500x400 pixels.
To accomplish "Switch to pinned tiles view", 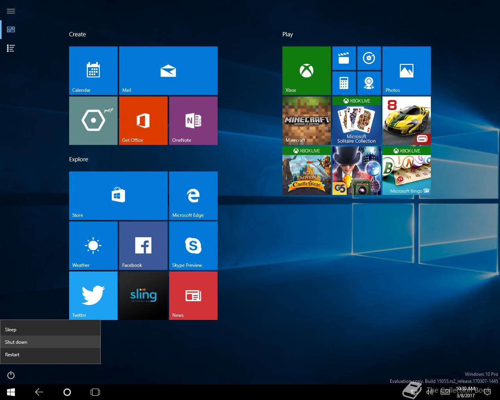I will click(x=11, y=30).
